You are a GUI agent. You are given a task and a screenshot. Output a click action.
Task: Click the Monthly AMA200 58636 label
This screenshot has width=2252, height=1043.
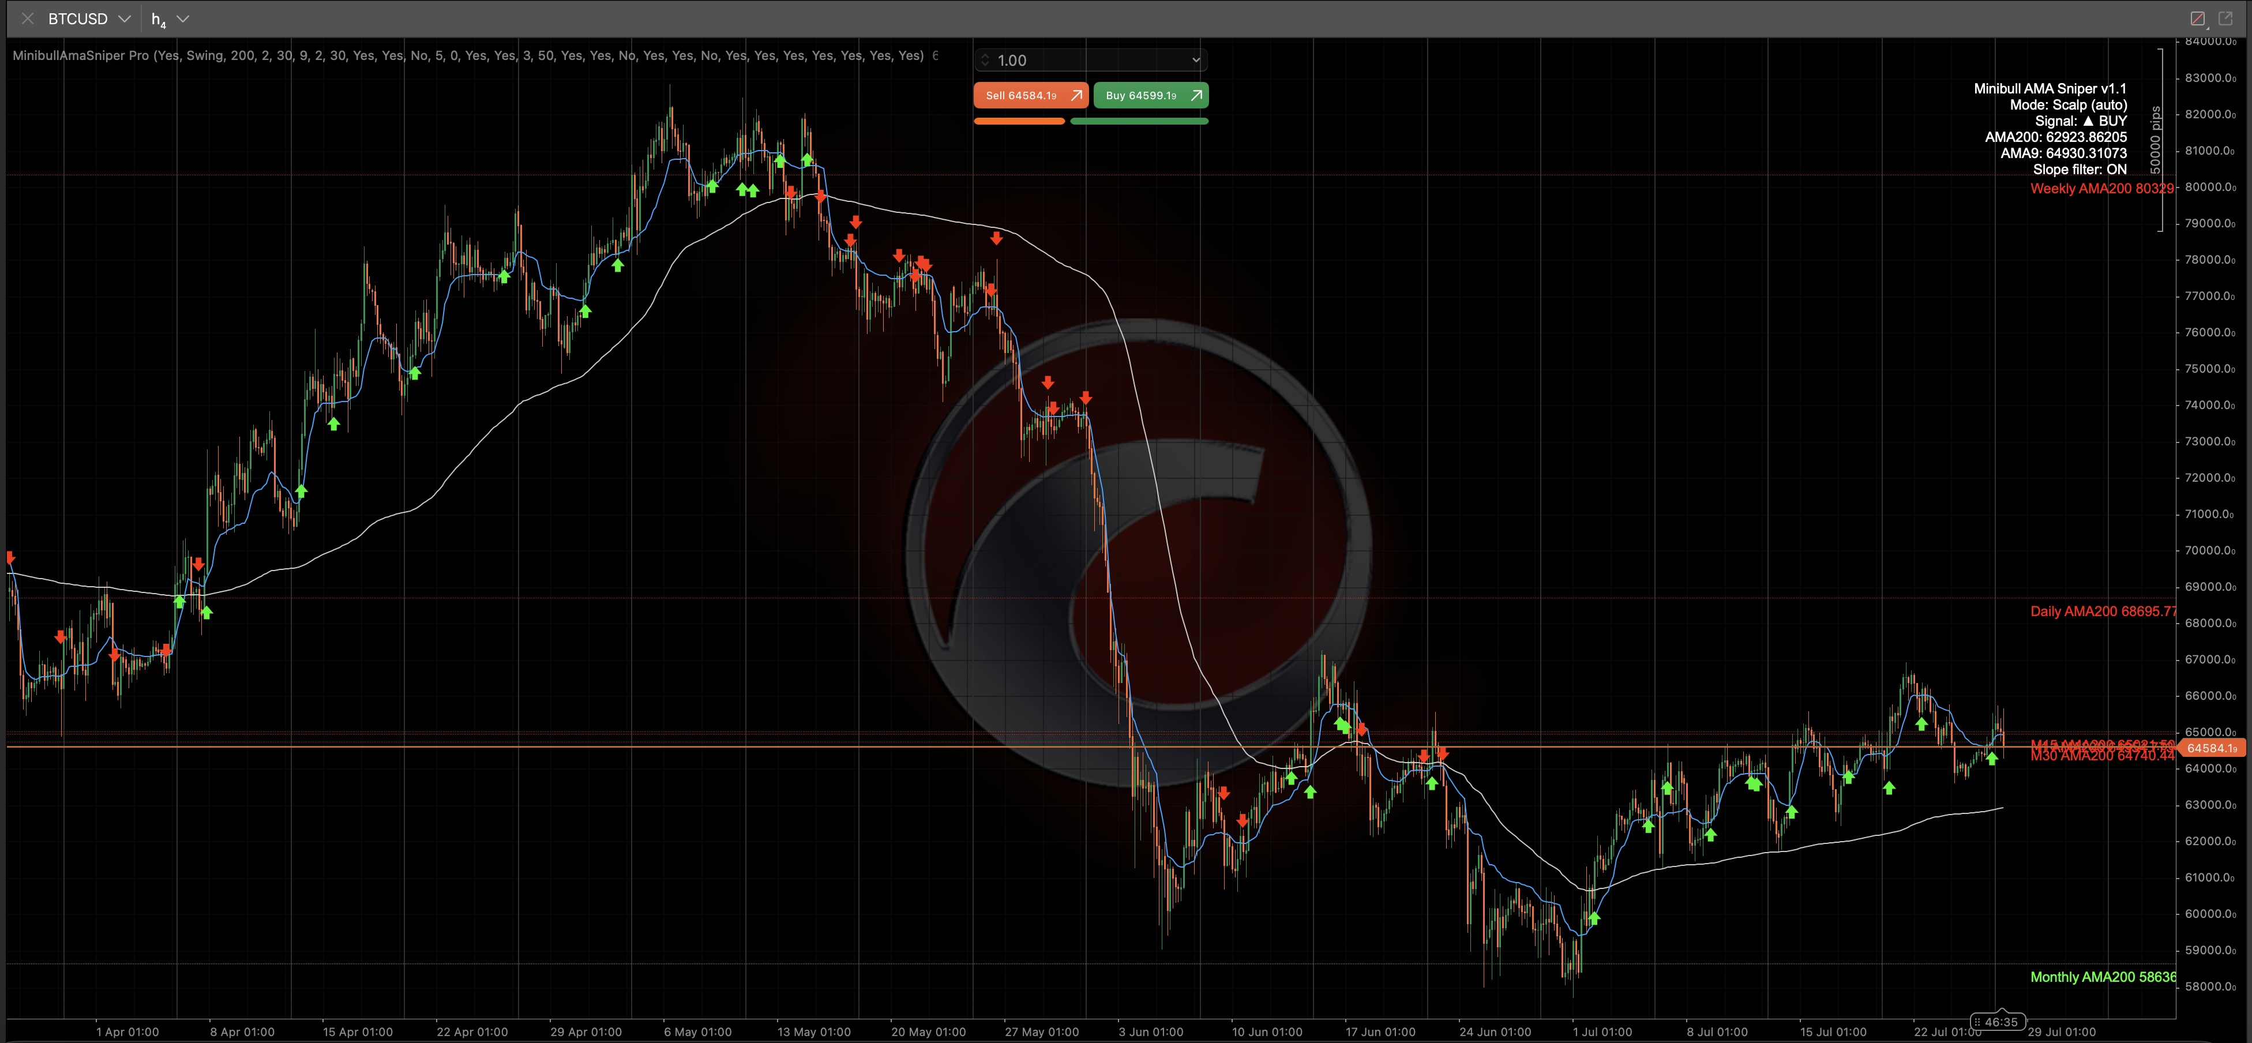pyautogui.click(x=2103, y=977)
